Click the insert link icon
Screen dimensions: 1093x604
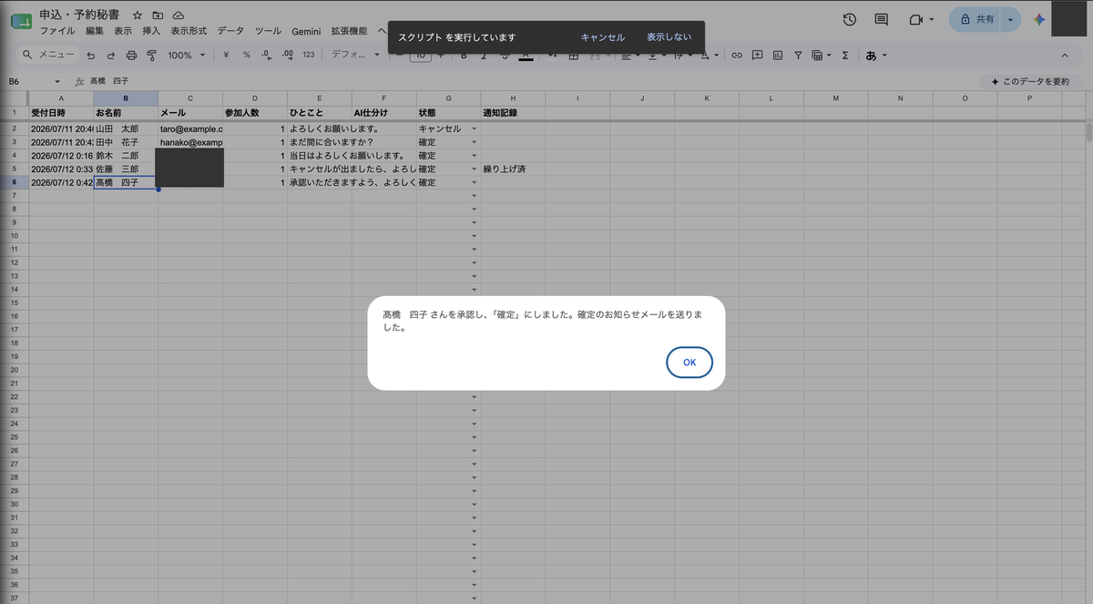(x=737, y=55)
